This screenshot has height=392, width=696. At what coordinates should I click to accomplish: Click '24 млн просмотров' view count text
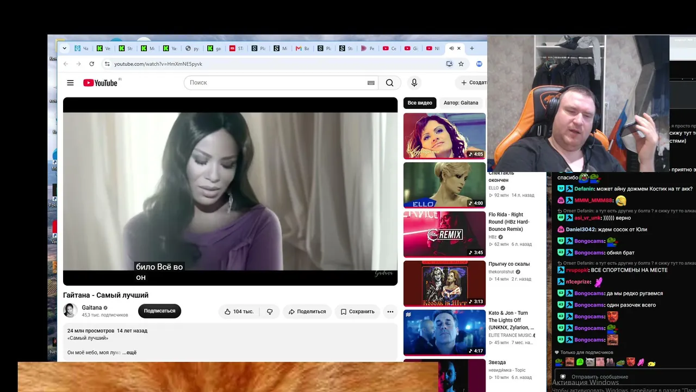[x=91, y=331]
